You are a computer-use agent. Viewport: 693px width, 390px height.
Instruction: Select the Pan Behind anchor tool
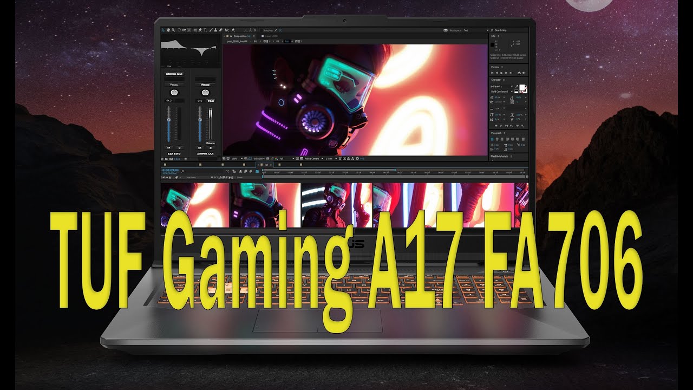pyautogui.click(x=189, y=30)
